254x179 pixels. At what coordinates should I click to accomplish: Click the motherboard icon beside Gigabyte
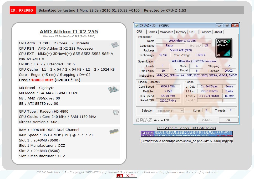pyautogui.click(x=113, y=90)
